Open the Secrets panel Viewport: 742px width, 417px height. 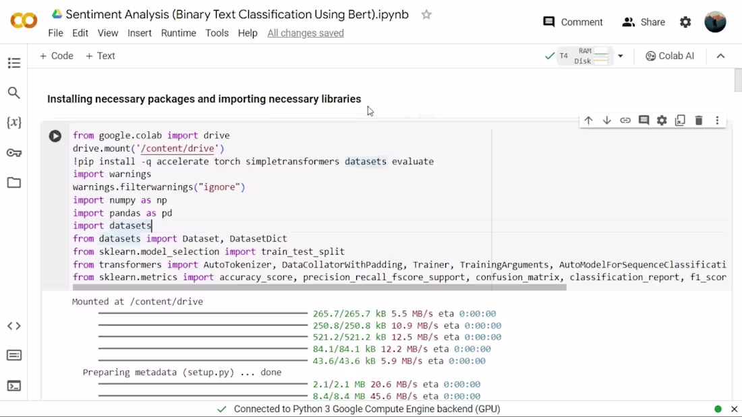point(14,153)
